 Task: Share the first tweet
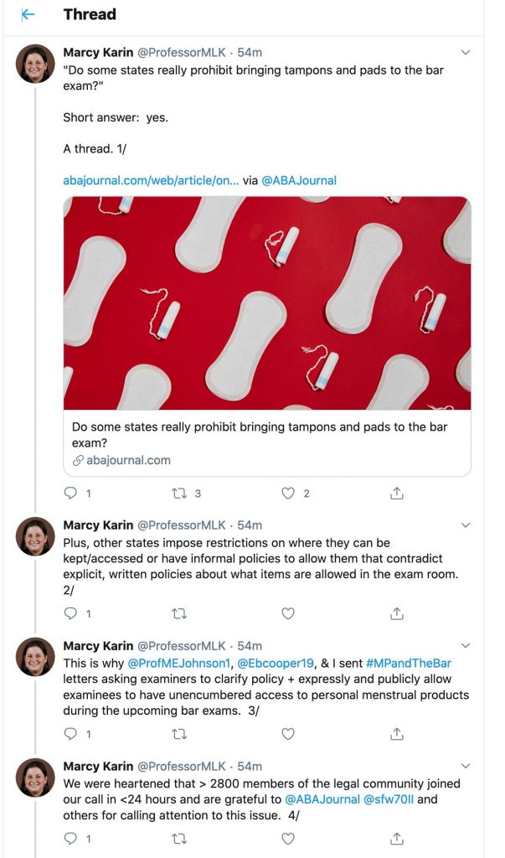click(x=397, y=493)
